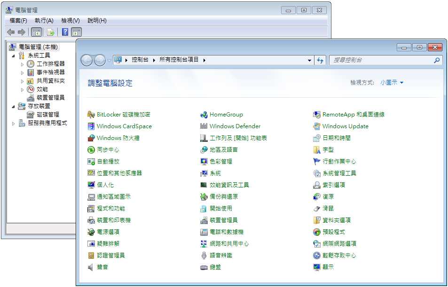Expand the 效能 tree node
Viewport: 448px width, 287px height.
click(x=22, y=90)
